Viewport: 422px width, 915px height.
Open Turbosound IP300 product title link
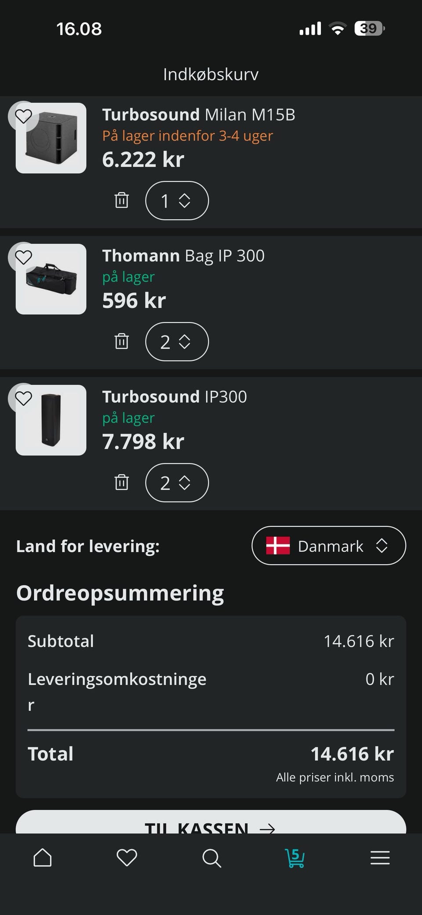[x=175, y=397]
